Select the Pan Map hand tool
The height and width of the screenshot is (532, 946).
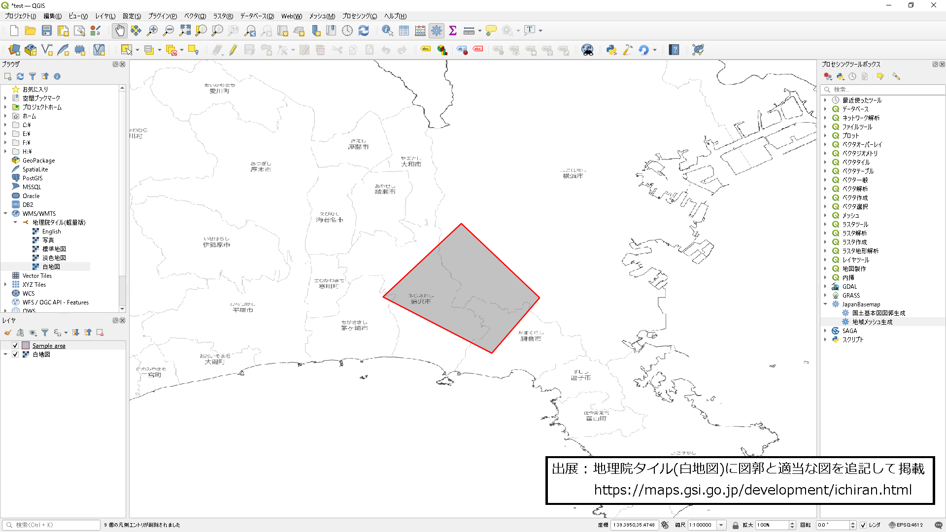120,31
